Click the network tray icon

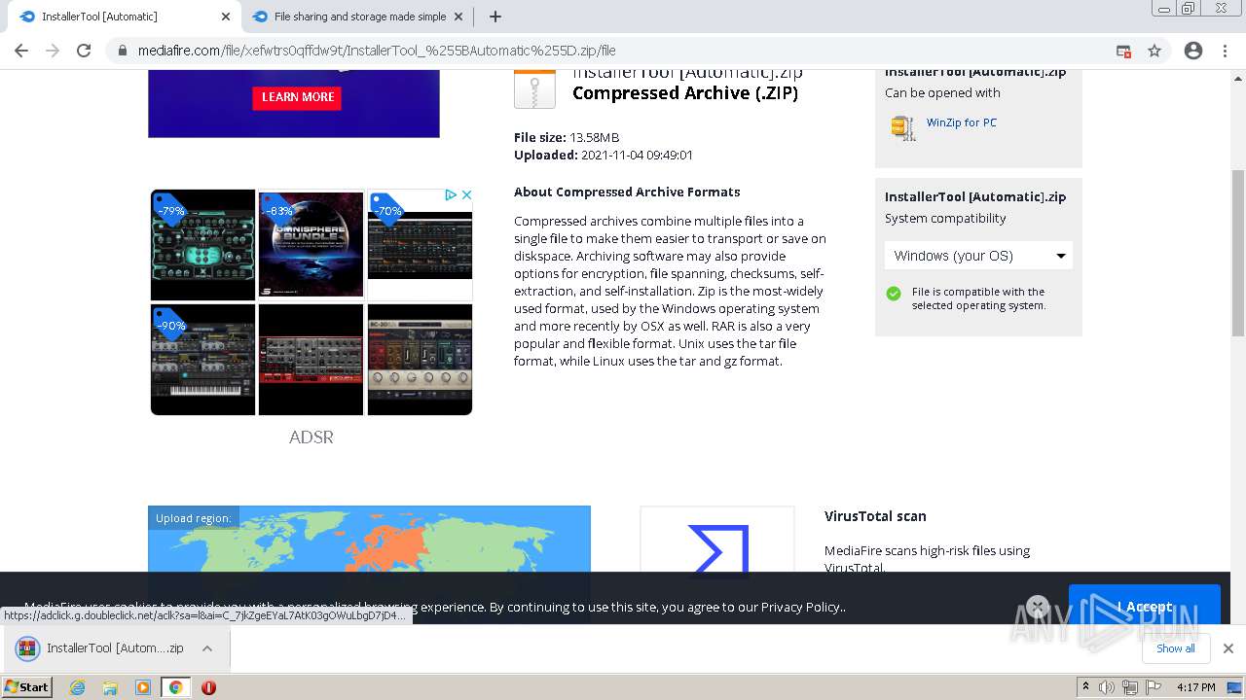click(1129, 687)
